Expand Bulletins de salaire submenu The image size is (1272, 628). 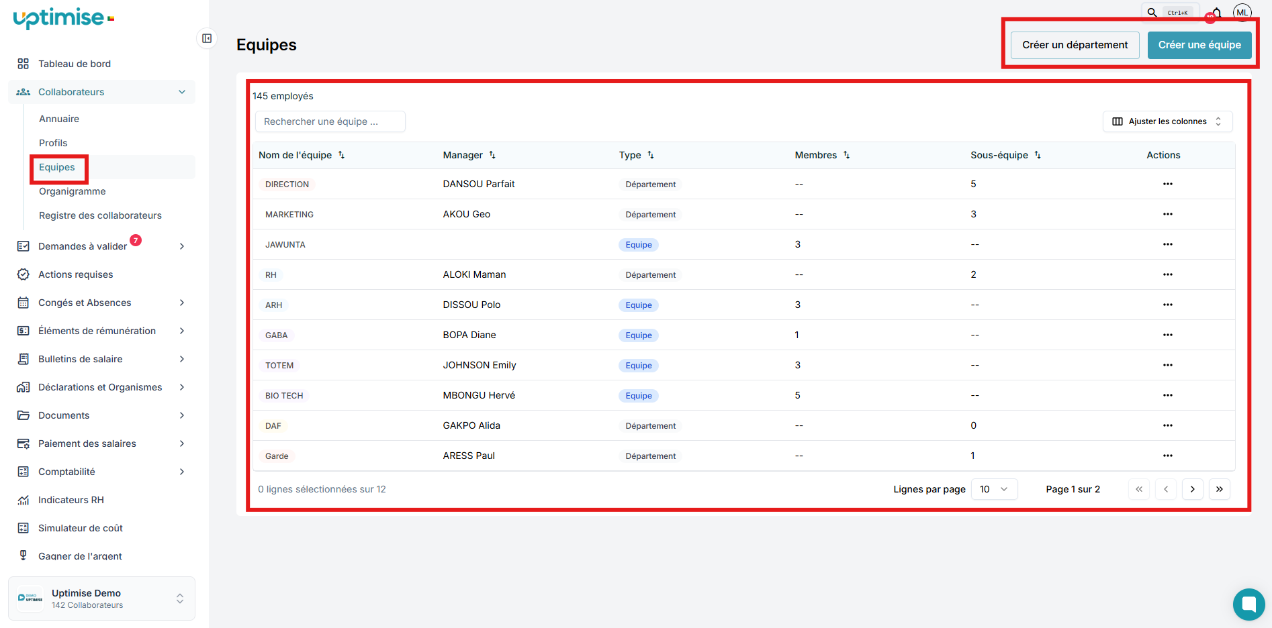click(x=182, y=359)
